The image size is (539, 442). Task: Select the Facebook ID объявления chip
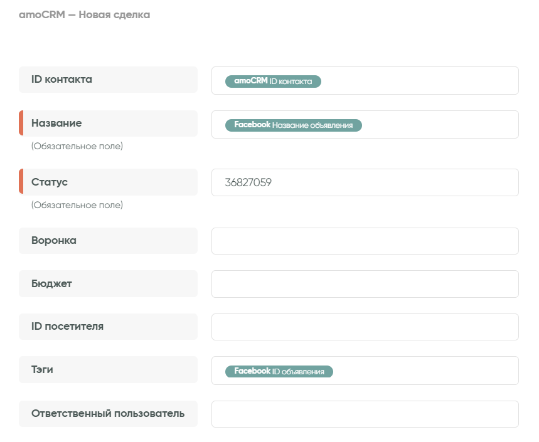click(x=279, y=371)
